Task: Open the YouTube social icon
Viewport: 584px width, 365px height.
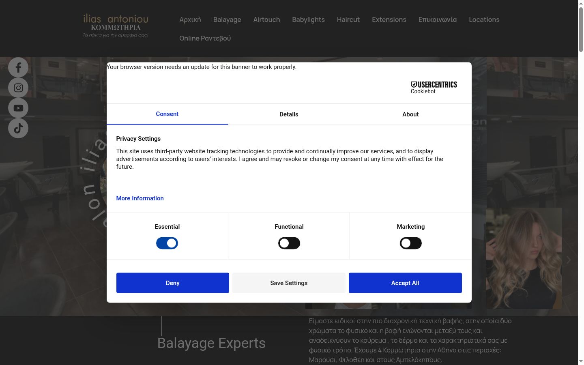Action: click(x=18, y=108)
